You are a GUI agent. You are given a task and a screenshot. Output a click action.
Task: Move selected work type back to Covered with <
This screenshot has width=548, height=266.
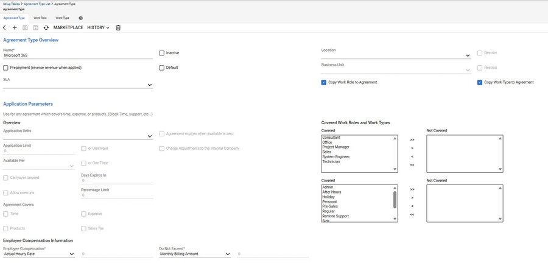(412, 206)
